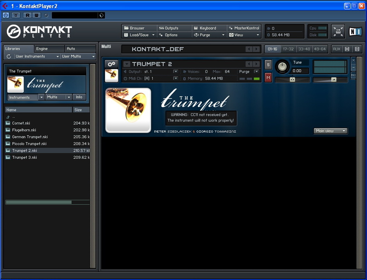Toggle the on-screen Keyboard
The width and height of the screenshot is (367, 280).
point(209,28)
